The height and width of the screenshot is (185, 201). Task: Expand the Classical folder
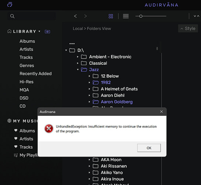[78, 63]
